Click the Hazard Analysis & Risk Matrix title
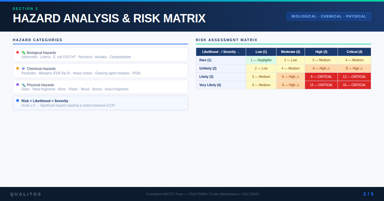This screenshot has width=384, height=201. coord(109,19)
